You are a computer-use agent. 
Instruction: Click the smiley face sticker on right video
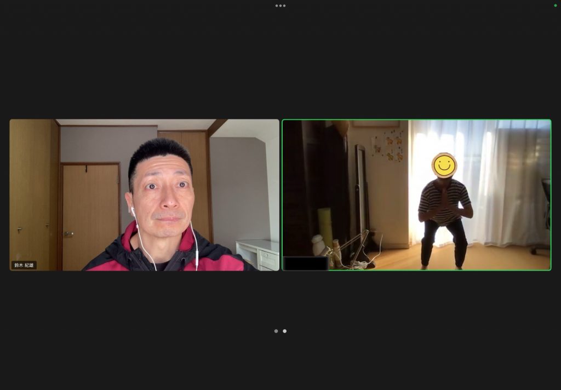coord(443,164)
